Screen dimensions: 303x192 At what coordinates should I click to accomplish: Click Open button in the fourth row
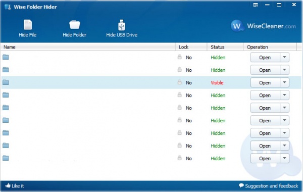(265, 95)
